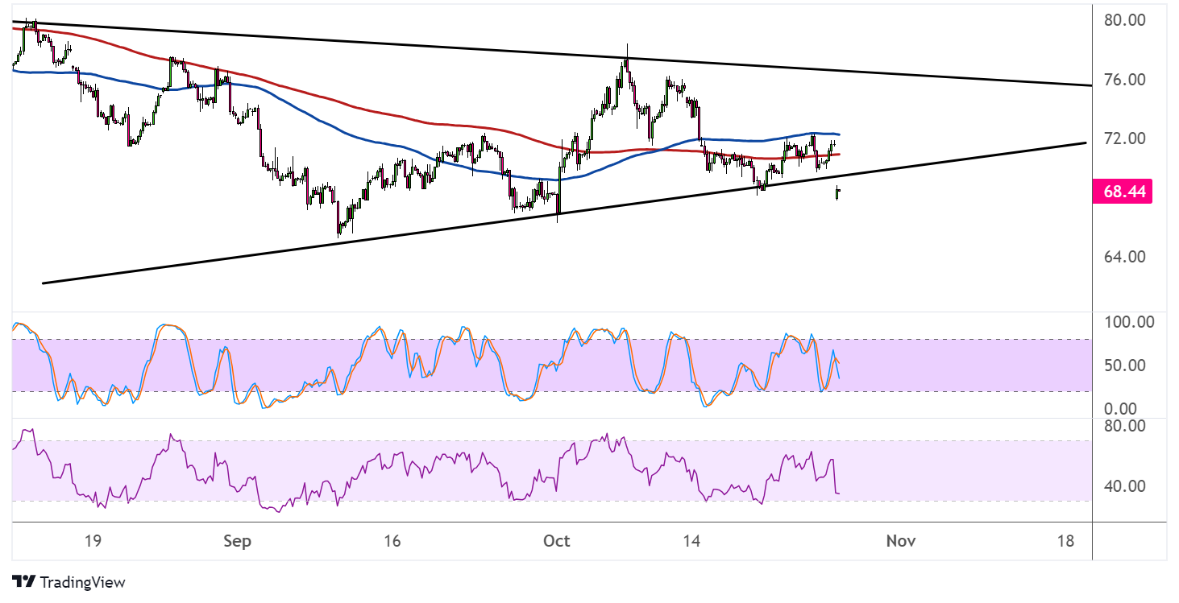Click the TradingView brand name text
The image size is (1179, 603).
82,582
